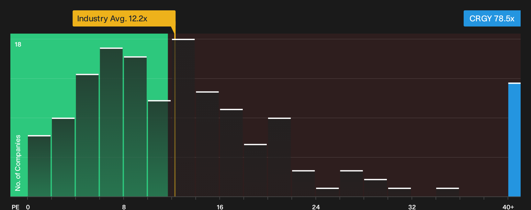
Task: Select the bar for PE 28-30
Action: pos(376,188)
